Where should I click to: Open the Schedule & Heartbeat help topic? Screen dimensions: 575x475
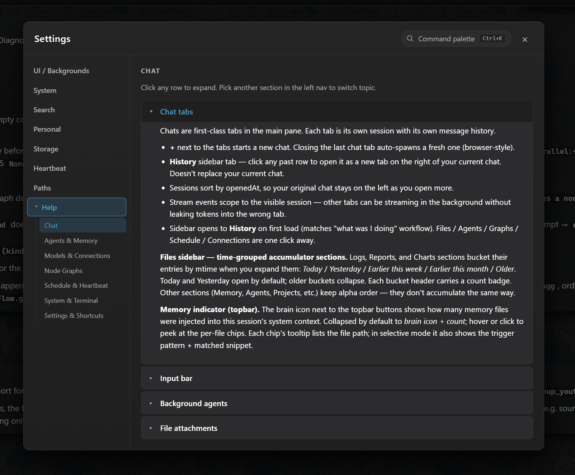[76, 286]
